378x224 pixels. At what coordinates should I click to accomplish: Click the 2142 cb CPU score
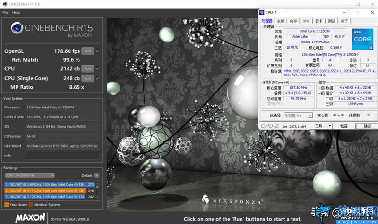coord(70,68)
